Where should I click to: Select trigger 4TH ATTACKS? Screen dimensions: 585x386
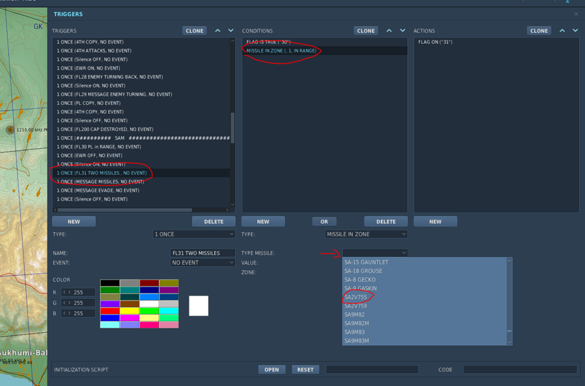(x=142, y=51)
